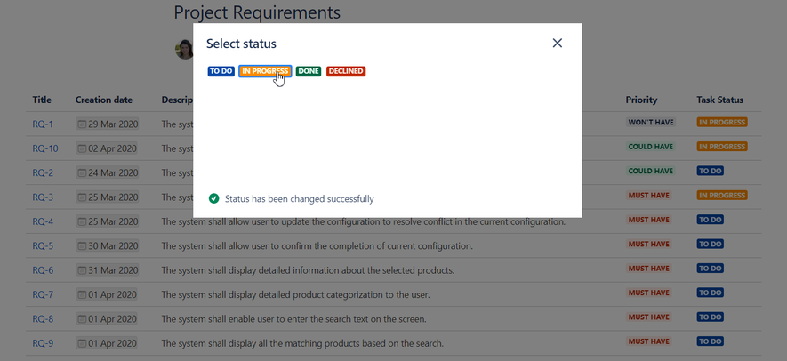Click the green success checkmark icon

coord(213,199)
